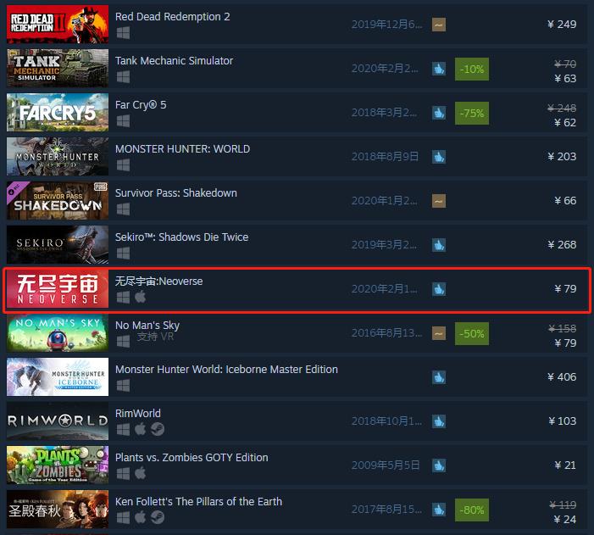Click the mixed review icon for No Man's Sky
This screenshot has height=535, width=594.
(439, 333)
